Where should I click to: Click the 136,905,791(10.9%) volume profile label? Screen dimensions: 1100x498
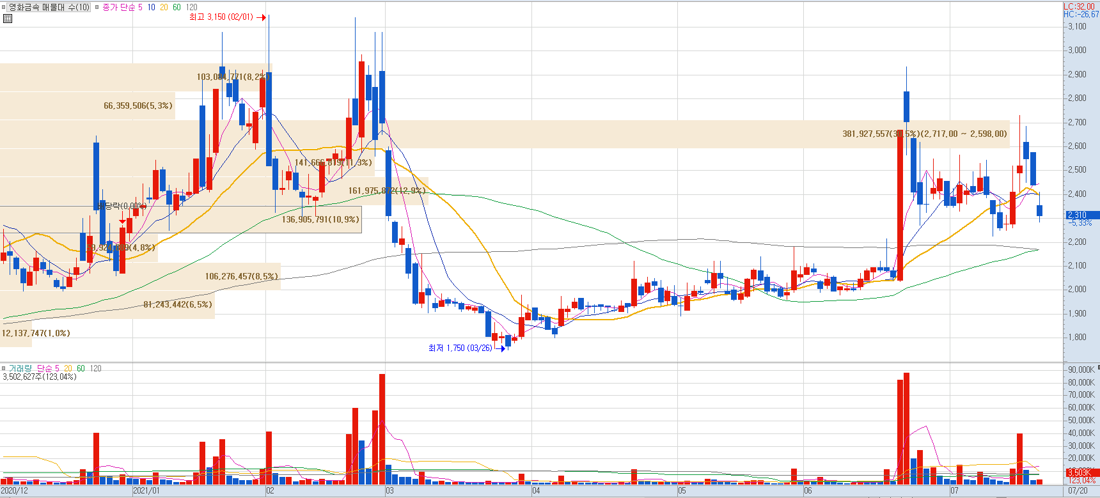[x=320, y=219]
